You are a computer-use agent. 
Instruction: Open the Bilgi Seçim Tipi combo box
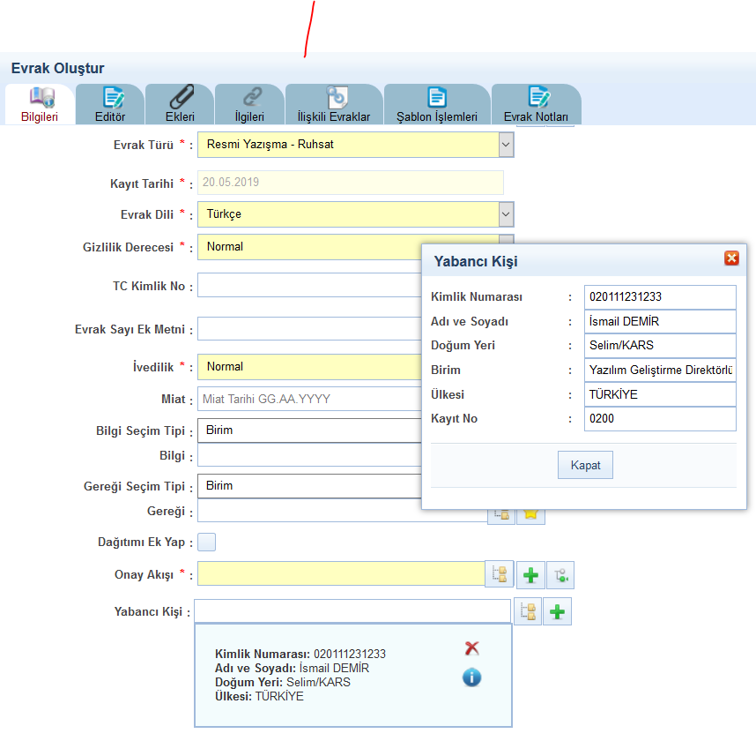click(x=308, y=430)
